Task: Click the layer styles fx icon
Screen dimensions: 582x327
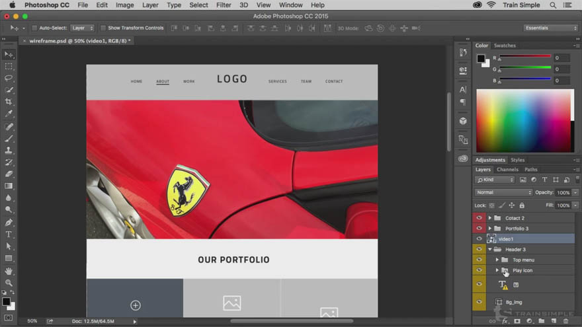Action: click(505, 321)
